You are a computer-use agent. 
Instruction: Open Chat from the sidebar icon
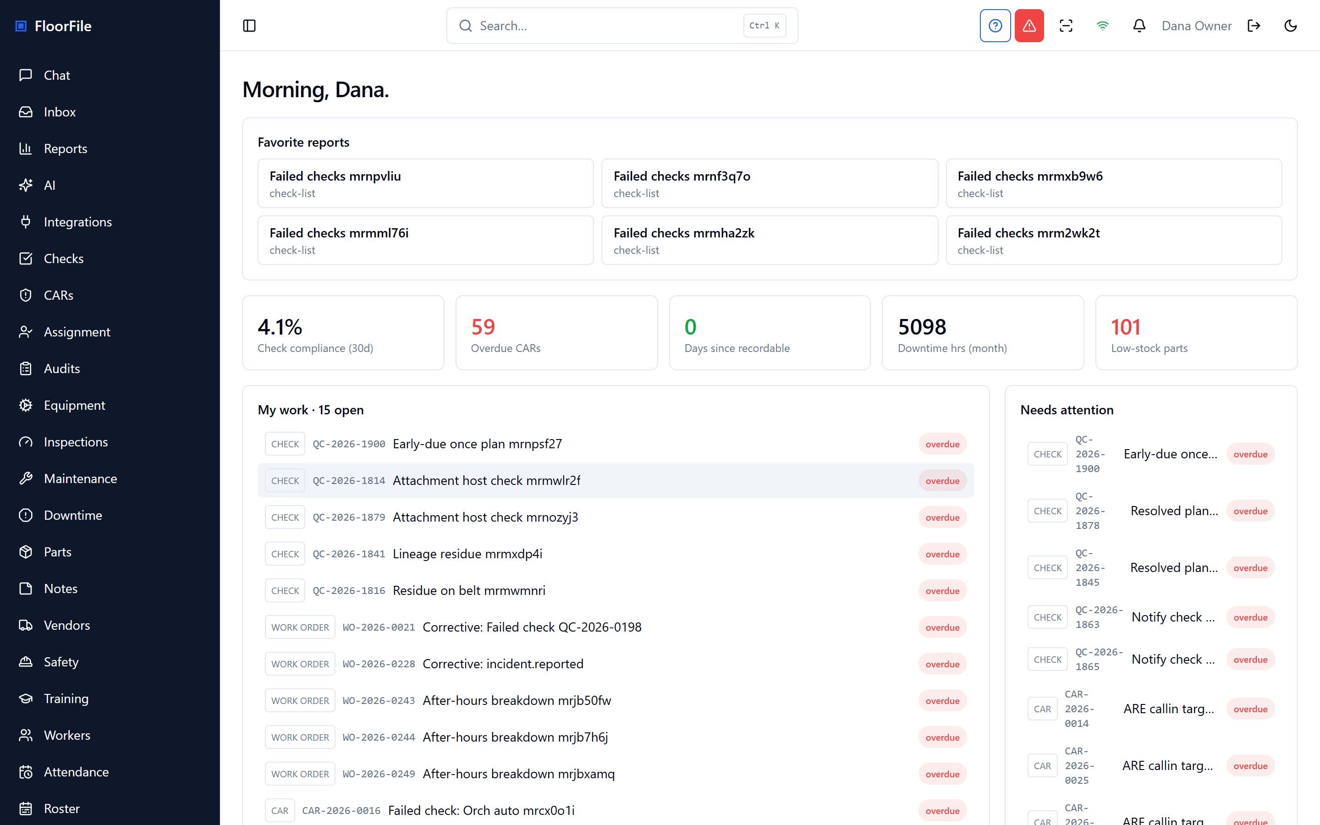click(26, 75)
